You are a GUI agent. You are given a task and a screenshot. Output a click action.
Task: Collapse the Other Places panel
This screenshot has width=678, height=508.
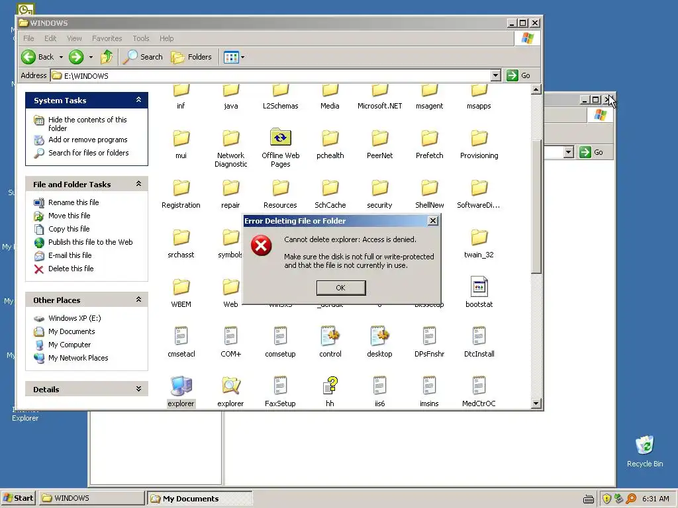(138, 300)
